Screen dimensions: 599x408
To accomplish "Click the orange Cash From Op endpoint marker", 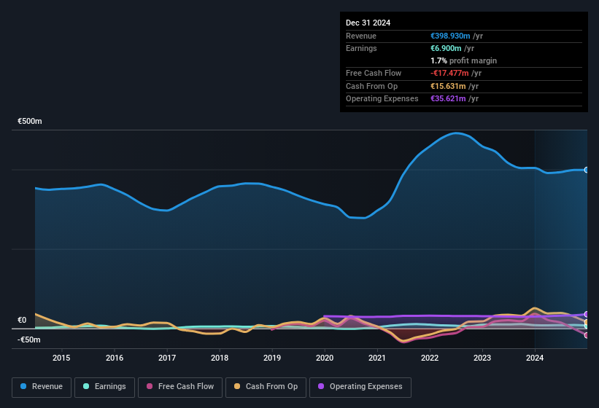I will tap(587, 322).
